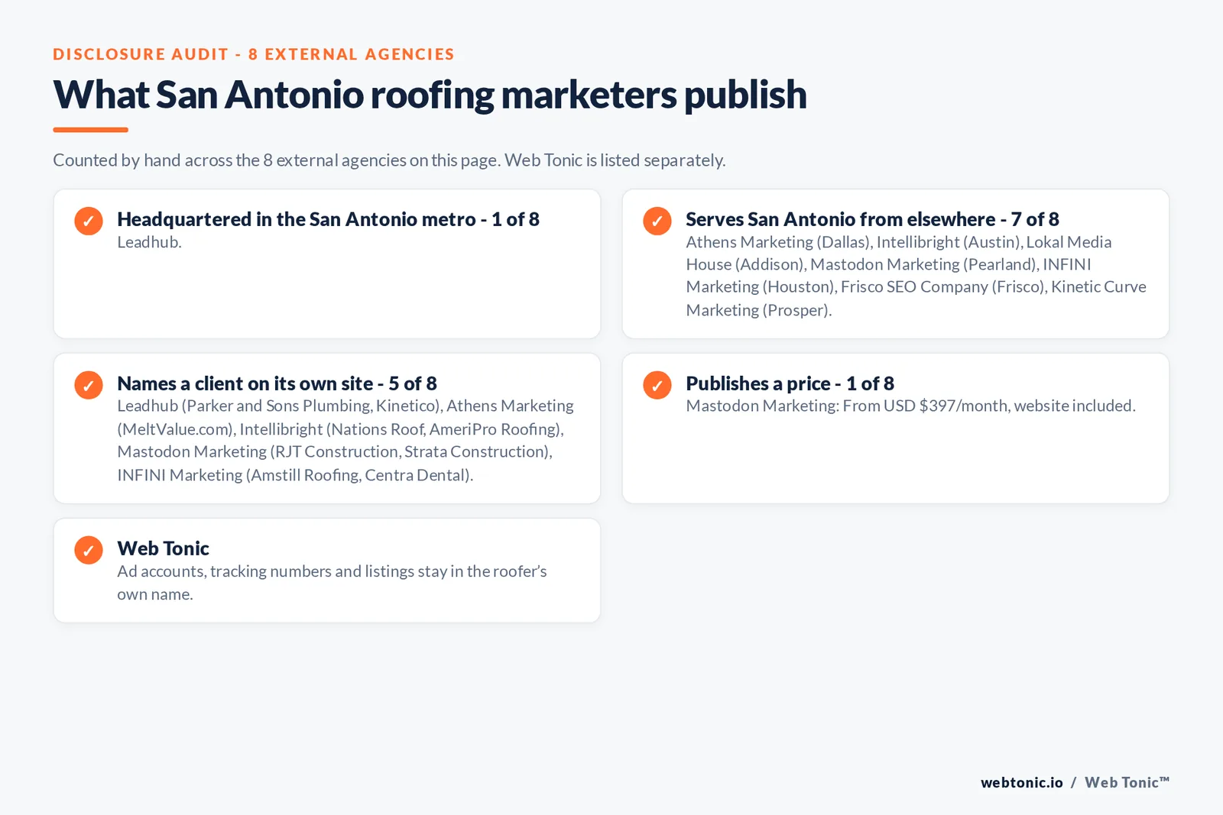Click 'Ad accounts, tracking numbers and listings' description
Screen dimensions: 1223x815
(x=332, y=583)
